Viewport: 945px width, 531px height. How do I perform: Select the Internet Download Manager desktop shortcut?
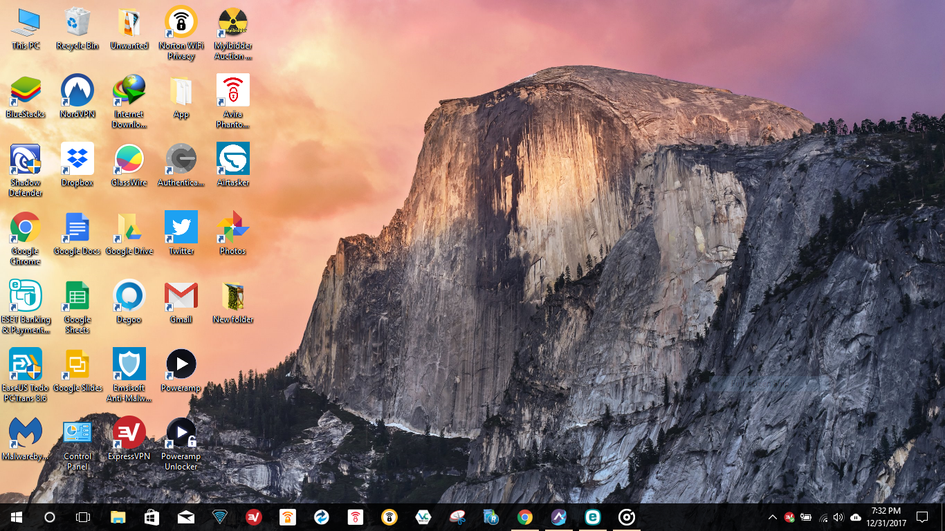tap(129, 102)
